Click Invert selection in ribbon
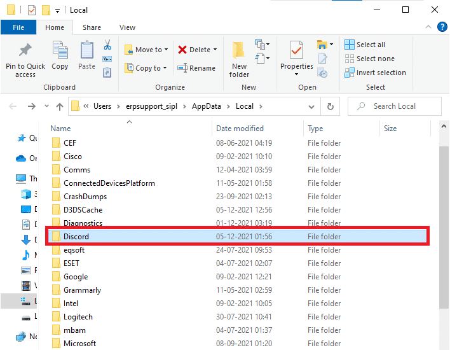 [x=376, y=73]
